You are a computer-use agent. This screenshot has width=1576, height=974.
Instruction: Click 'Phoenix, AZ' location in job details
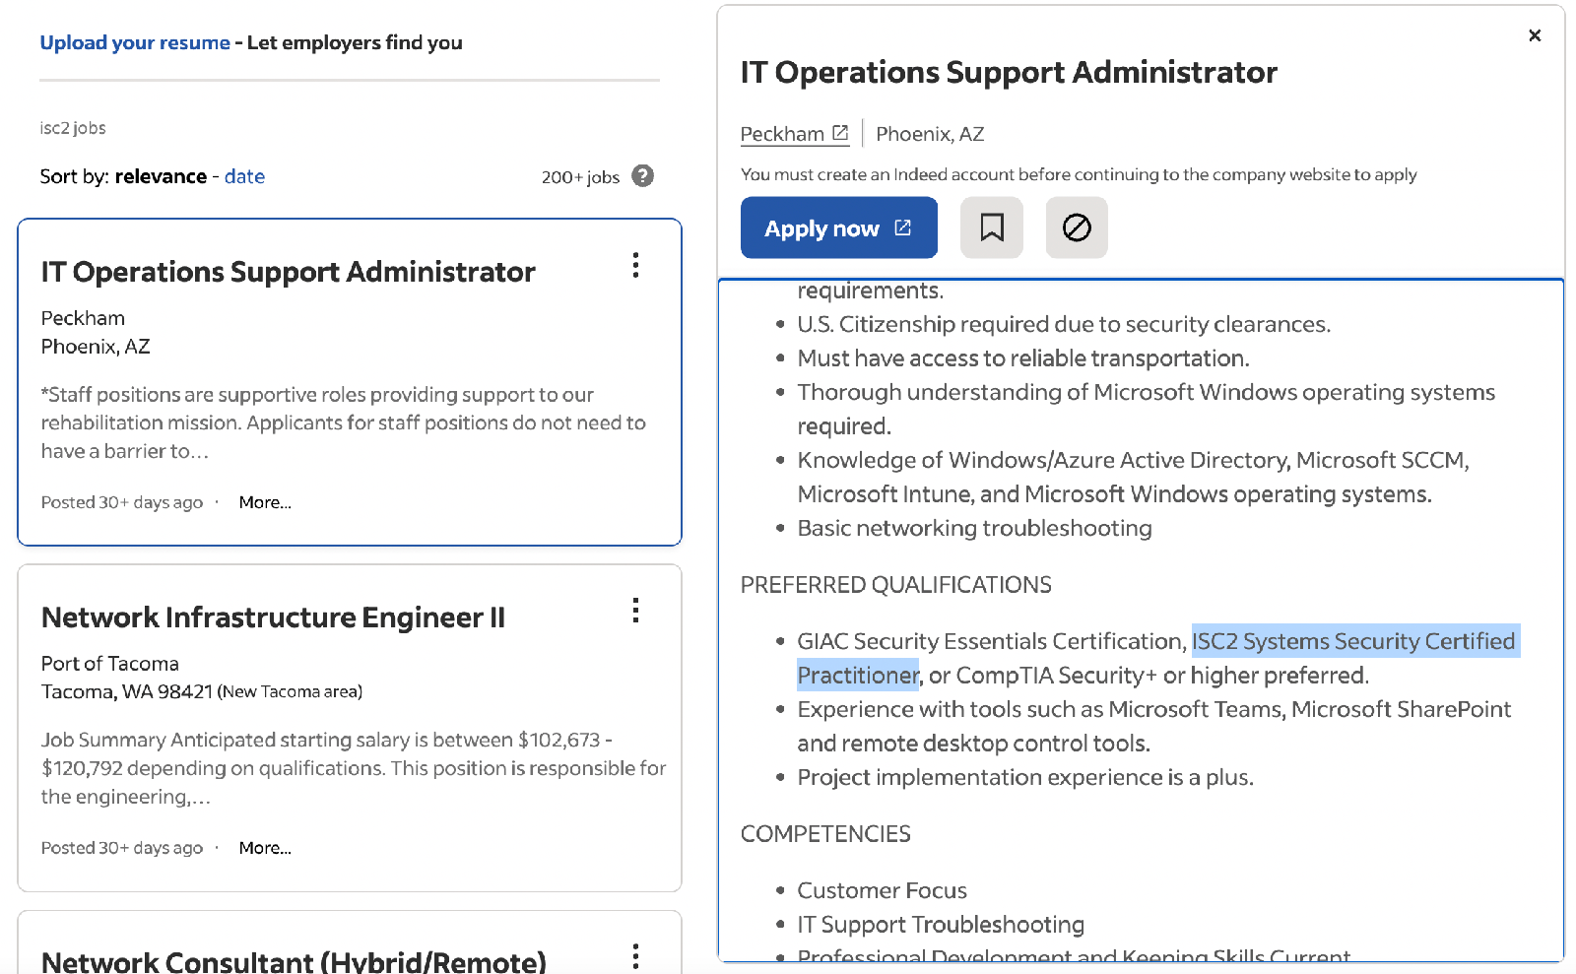(930, 134)
